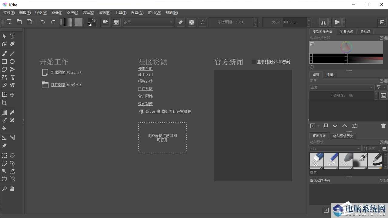Viewport: 388px width, 218px height.
Task: Select the Polygon tool
Action: click(4, 69)
